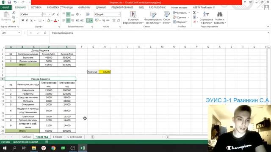
Task: Open Conditional Formatting (Условное форматирование)
Action: (133, 18)
